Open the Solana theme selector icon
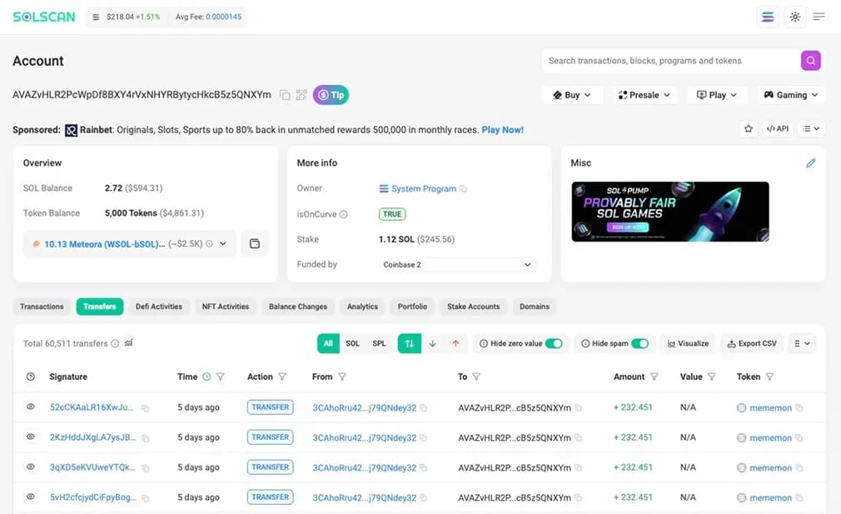Viewport: 841px width, 514px height. (x=767, y=16)
